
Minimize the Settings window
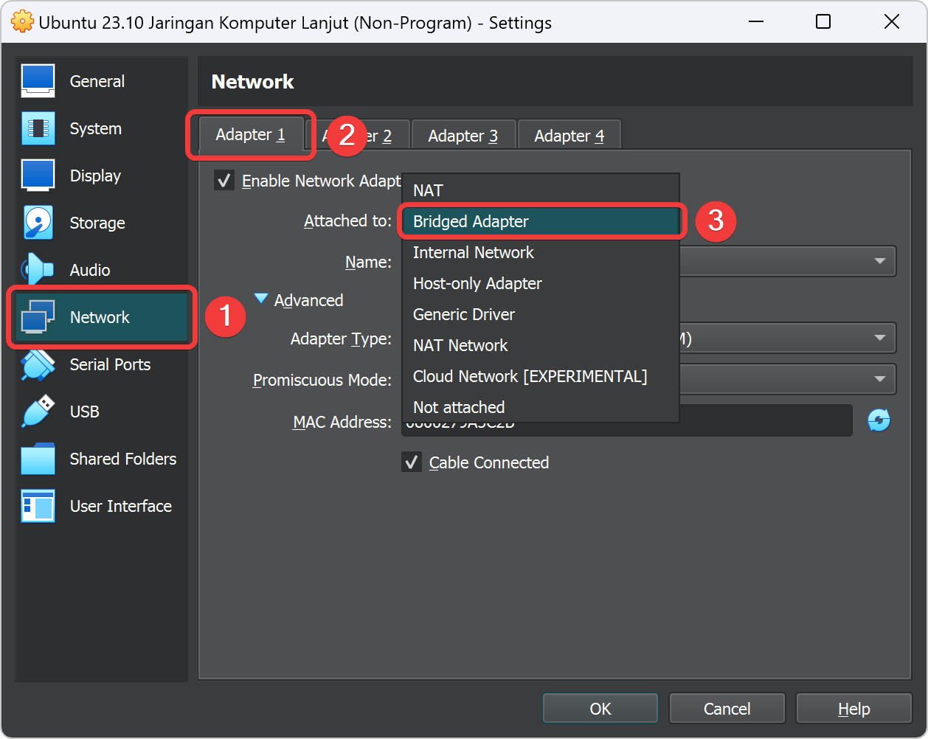[755, 22]
